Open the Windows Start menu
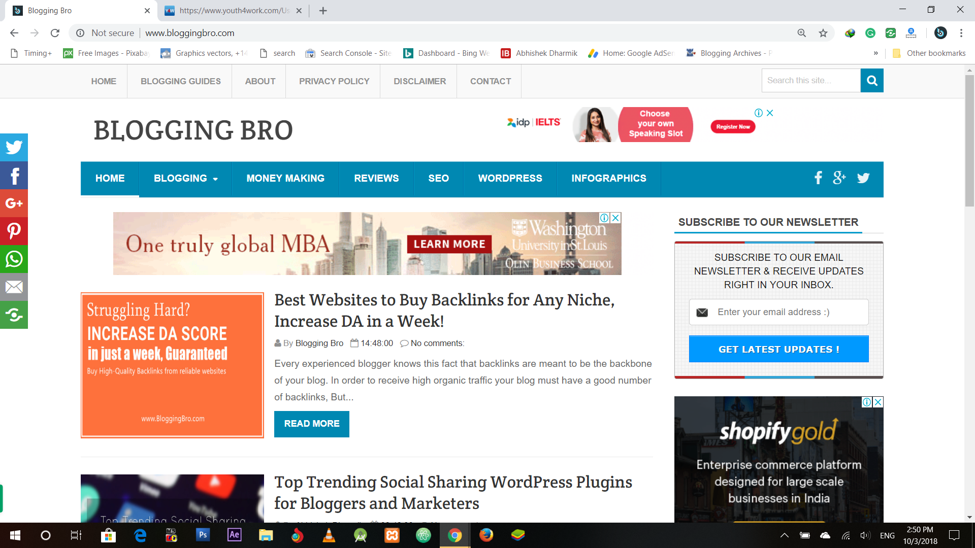The width and height of the screenshot is (975, 548). [x=15, y=535]
